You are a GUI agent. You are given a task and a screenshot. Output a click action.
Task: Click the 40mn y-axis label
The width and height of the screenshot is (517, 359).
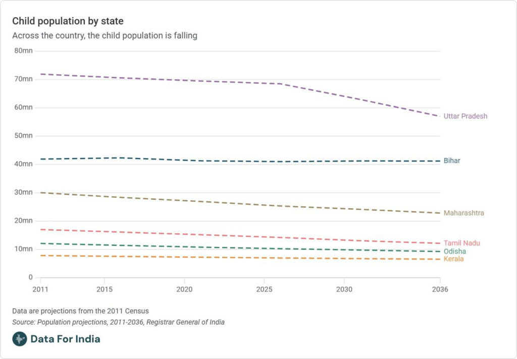pyautogui.click(x=23, y=164)
